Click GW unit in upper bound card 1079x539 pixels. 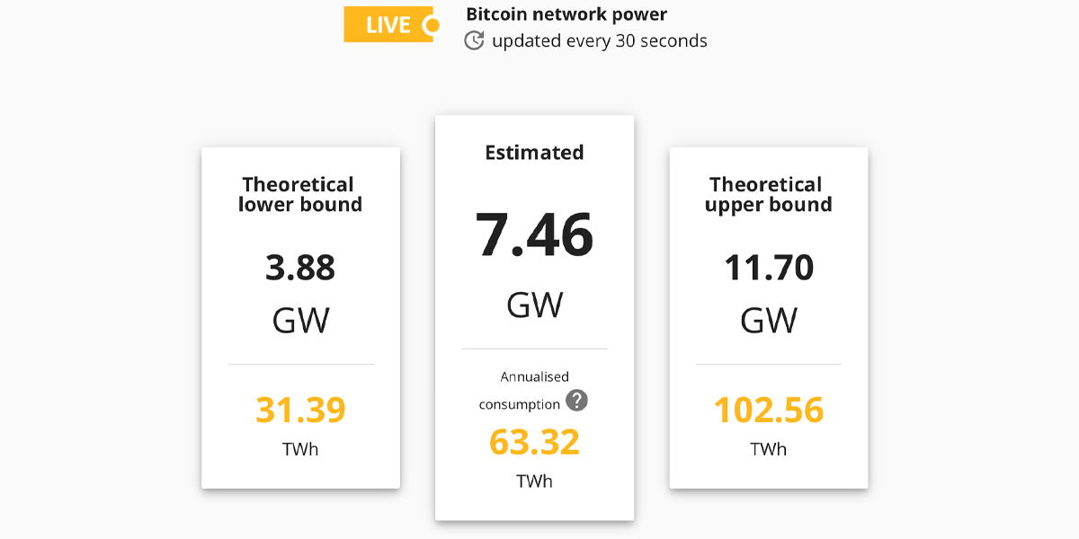(x=769, y=320)
